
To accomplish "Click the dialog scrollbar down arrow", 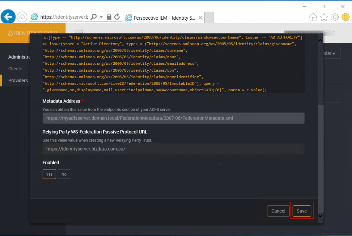I will coord(320,216).
